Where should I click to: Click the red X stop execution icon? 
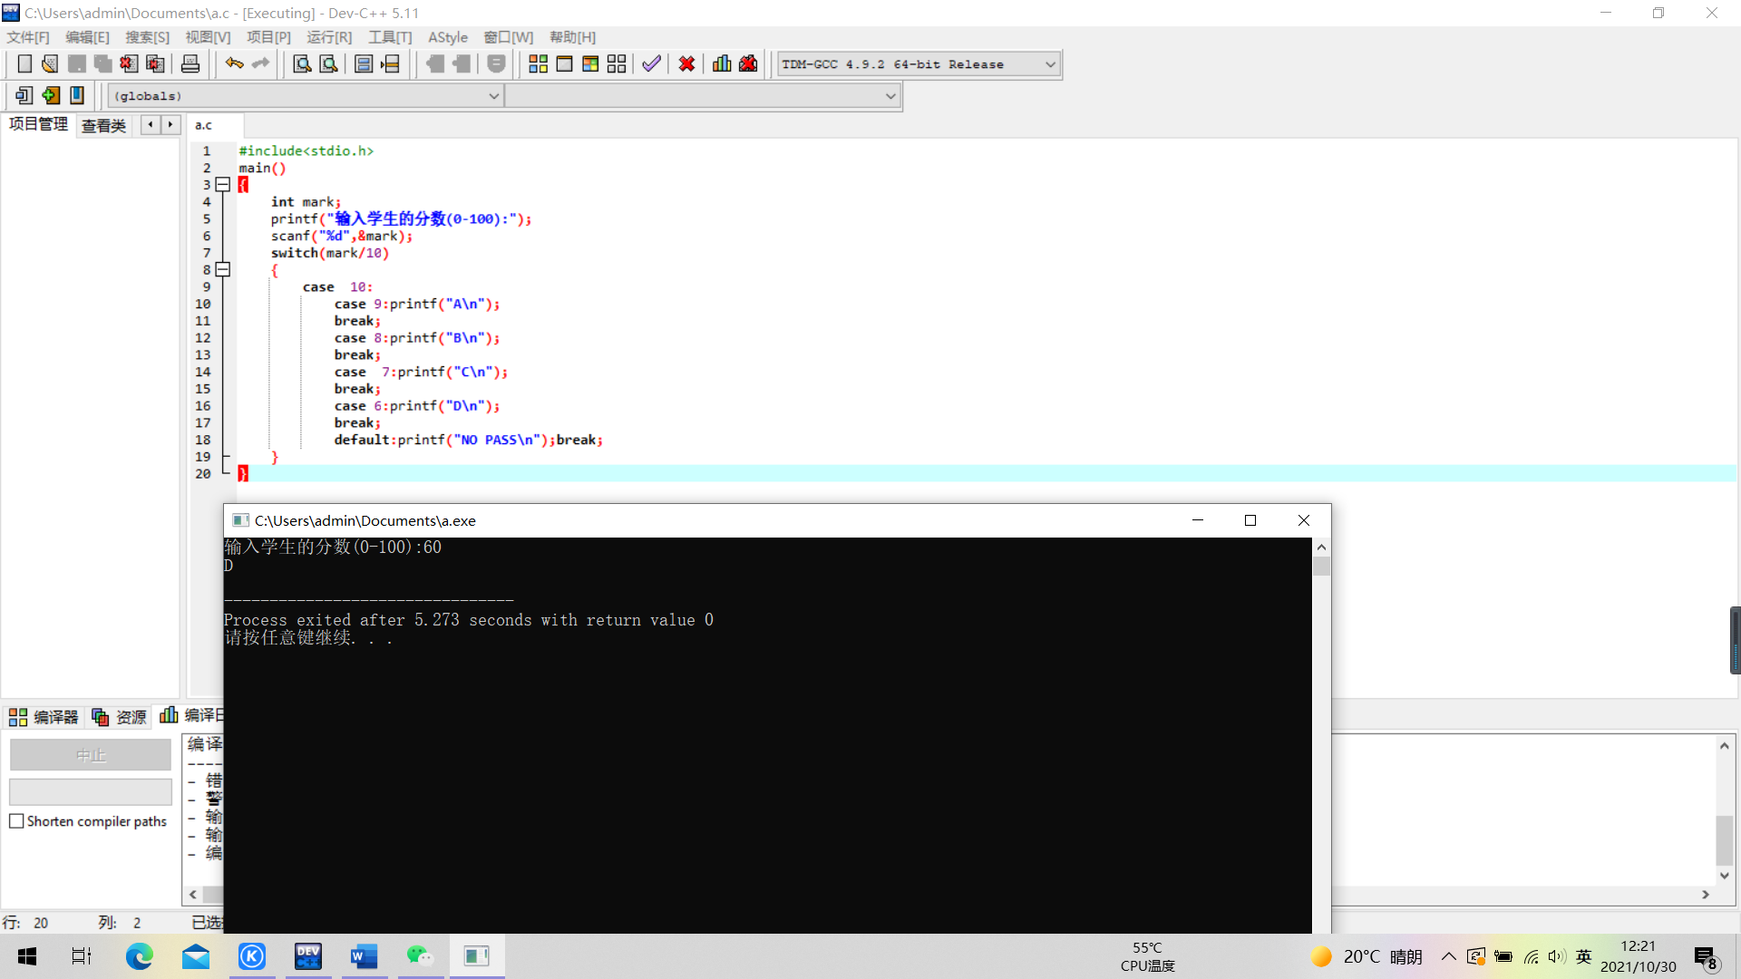coord(686,64)
